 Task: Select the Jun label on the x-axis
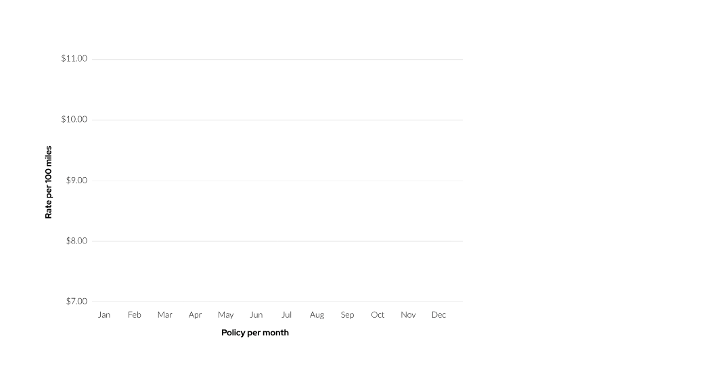[256, 315]
